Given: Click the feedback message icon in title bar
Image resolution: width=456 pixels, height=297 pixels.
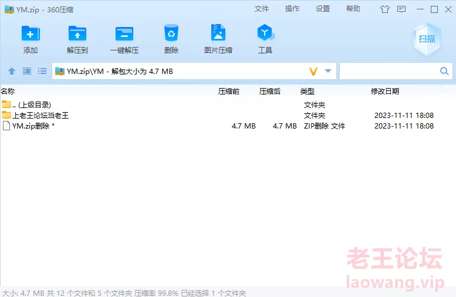Looking at the screenshot, I should 401,9.
